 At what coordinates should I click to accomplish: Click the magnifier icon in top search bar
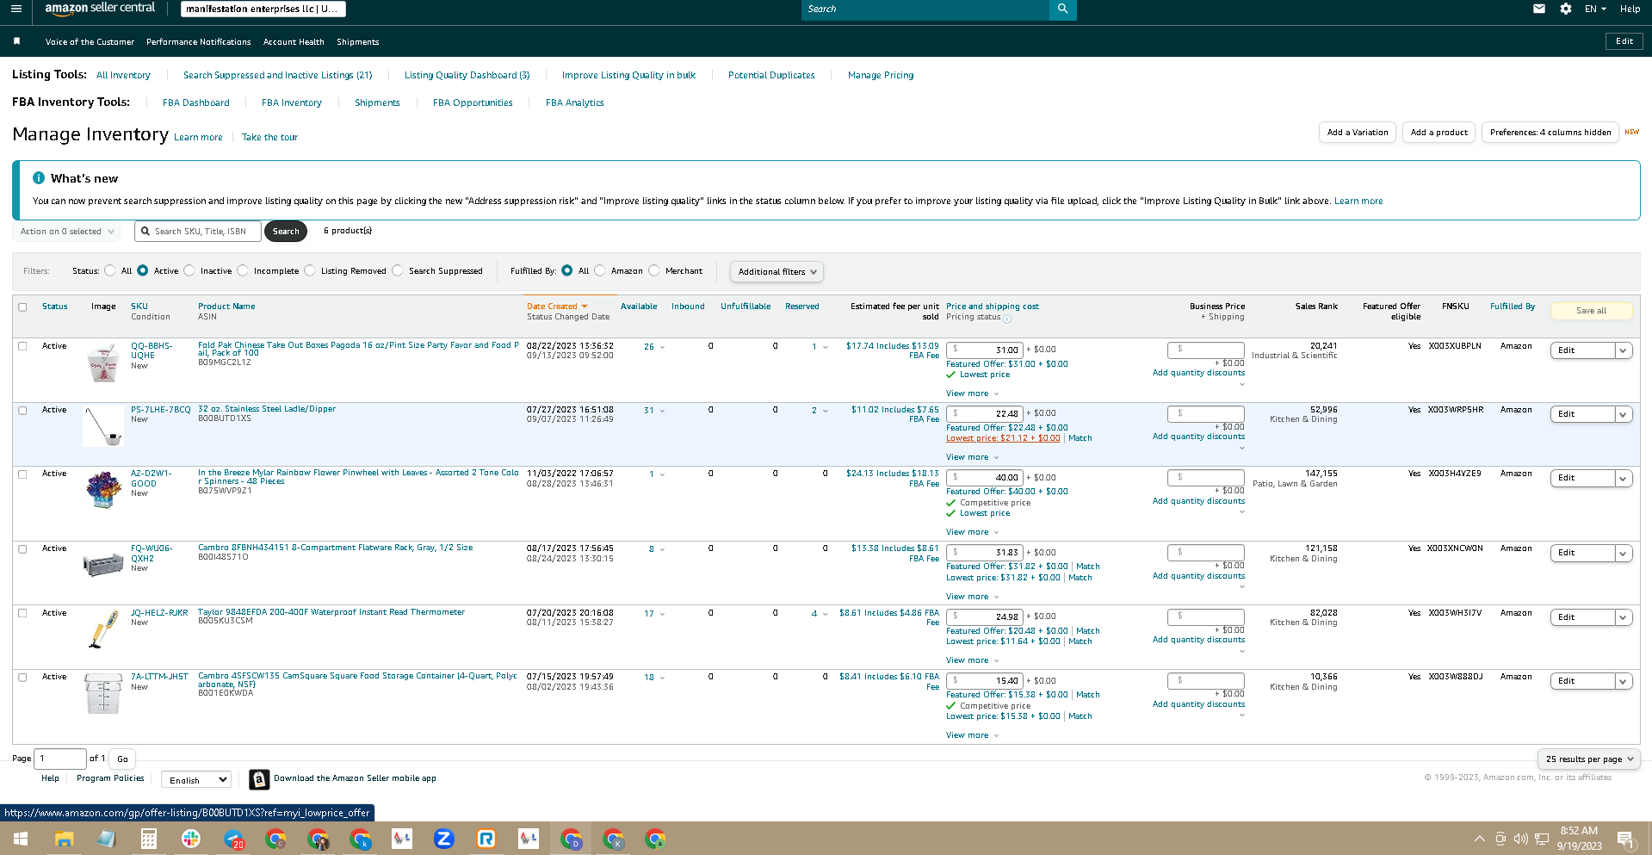pyautogui.click(x=1062, y=9)
